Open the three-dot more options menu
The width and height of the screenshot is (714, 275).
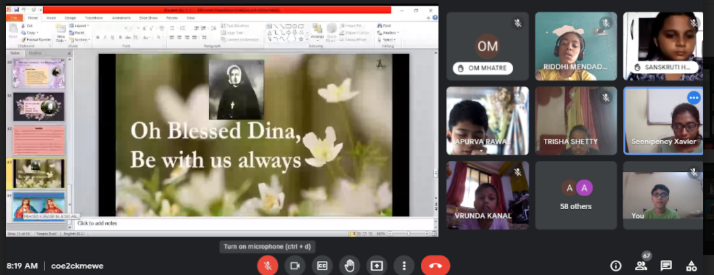pyautogui.click(x=403, y=266)
